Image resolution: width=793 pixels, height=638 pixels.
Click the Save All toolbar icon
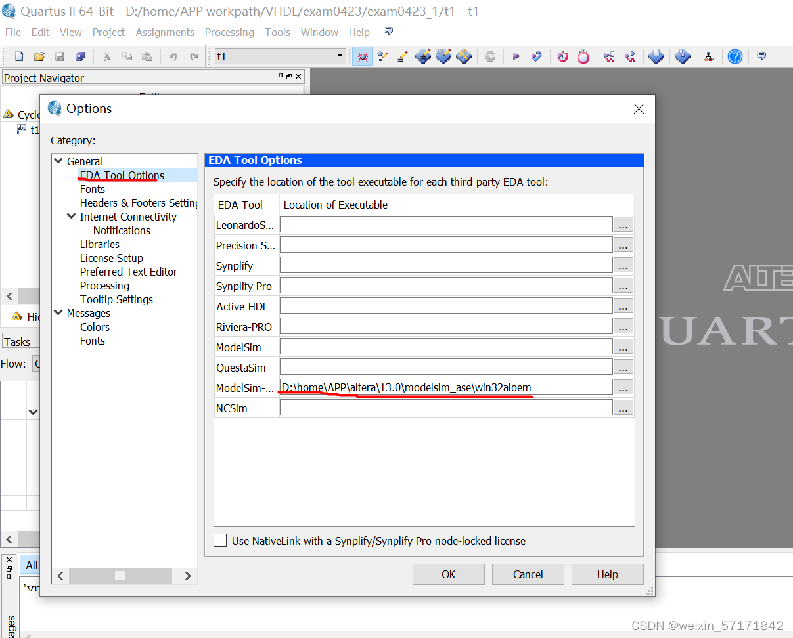click(x=80, y=56)
